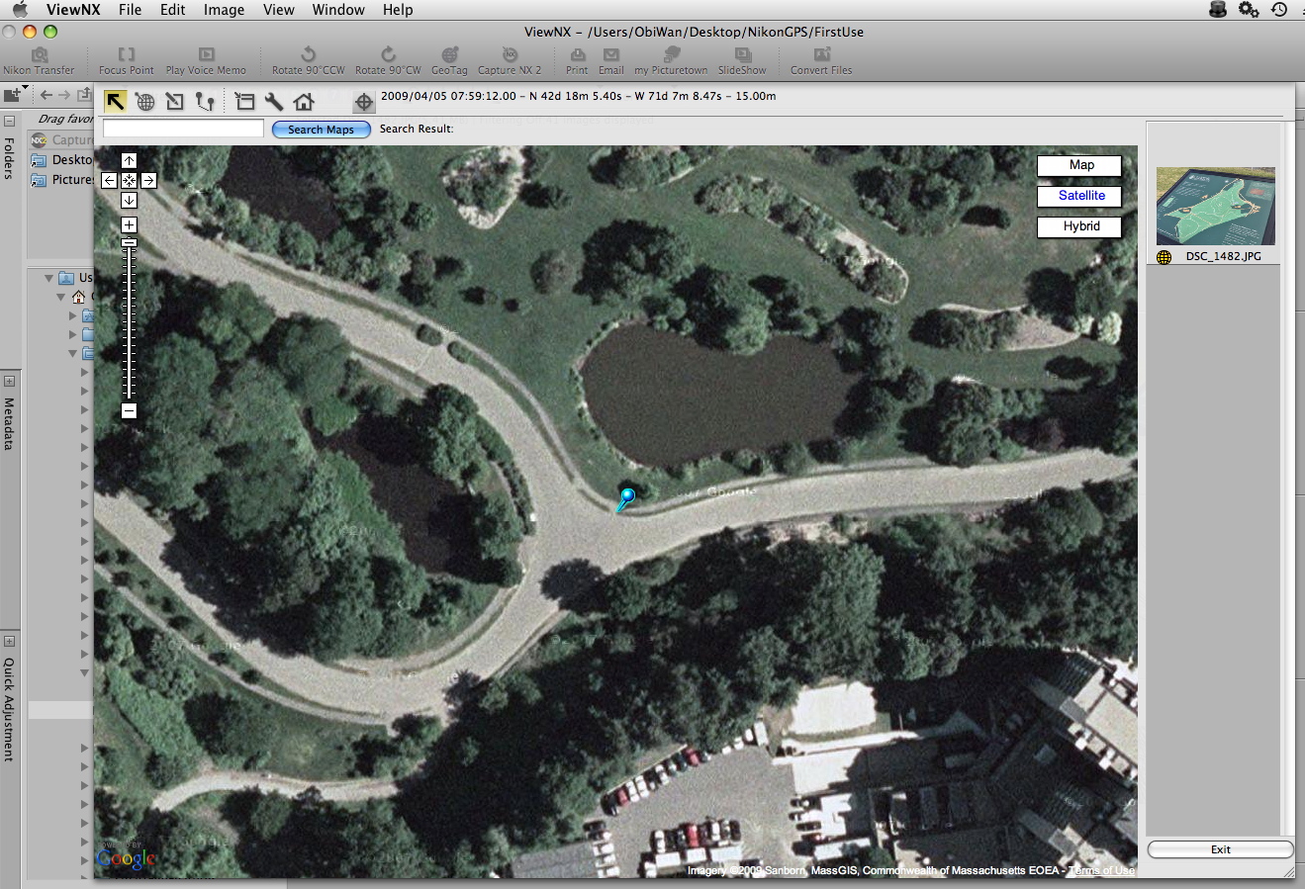Zoom out with the minus button
1305x889 pixels.
coord(129,410)
